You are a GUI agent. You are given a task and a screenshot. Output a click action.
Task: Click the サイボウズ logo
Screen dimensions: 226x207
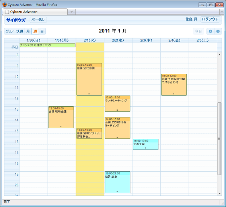16,20
